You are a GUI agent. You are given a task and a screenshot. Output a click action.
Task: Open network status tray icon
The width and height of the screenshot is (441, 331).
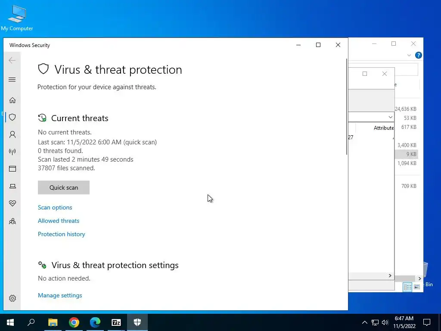click(375, 322)
